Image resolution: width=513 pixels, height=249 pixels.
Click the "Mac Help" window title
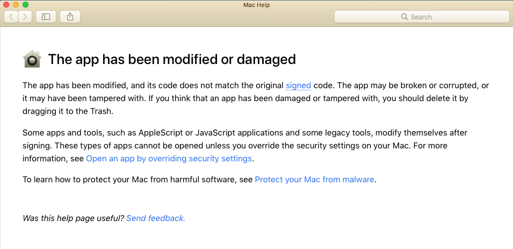[256, 5]
